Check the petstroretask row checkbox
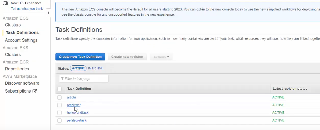Screen dimensions: 320x130 tap(60, 121)
